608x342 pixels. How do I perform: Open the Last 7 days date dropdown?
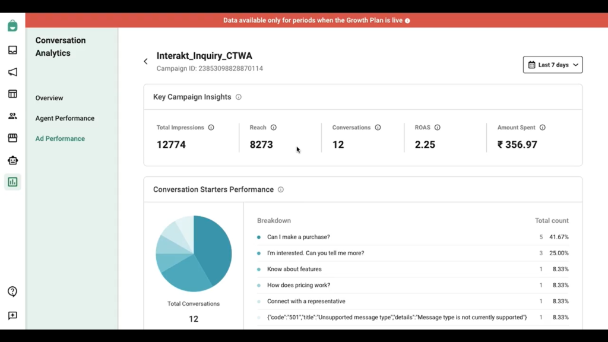[x=553, y=65]
